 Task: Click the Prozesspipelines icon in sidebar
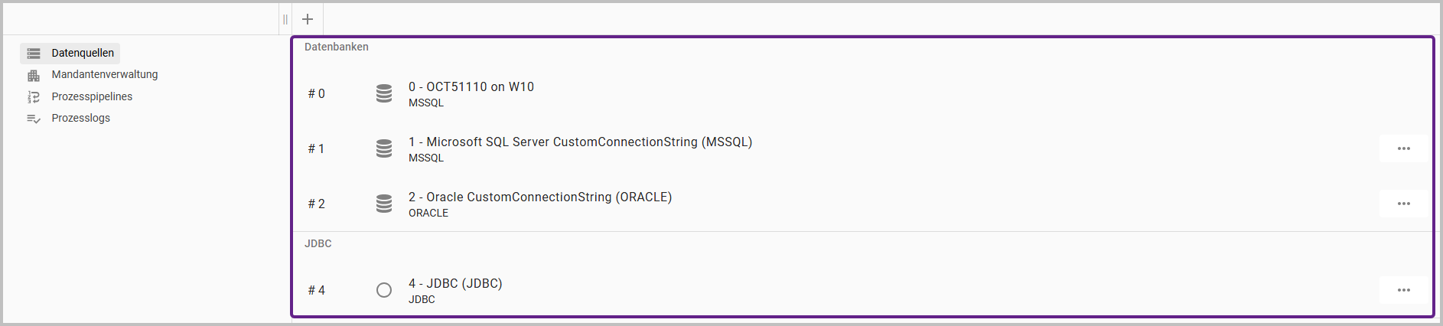tap(34, 97)
